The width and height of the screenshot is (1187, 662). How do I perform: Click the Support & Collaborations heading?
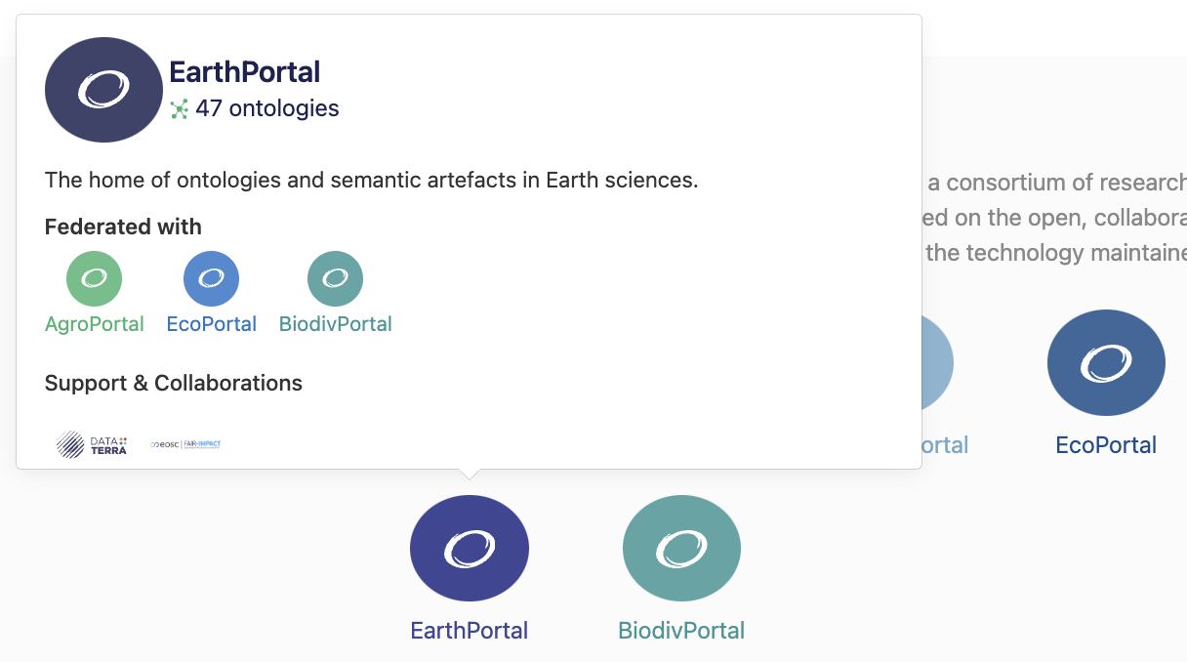point(173,383)
